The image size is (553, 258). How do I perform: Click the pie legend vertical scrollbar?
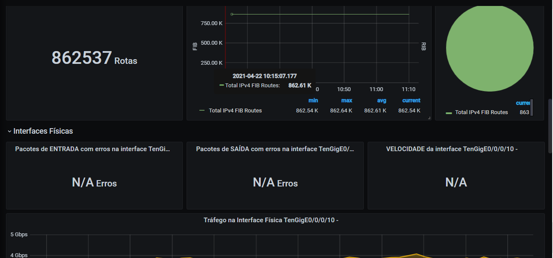(x=531, y=107)
